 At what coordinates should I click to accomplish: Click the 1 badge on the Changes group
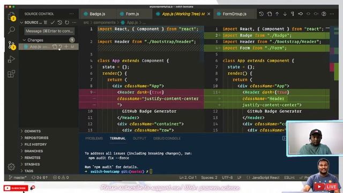pos(72,40)
